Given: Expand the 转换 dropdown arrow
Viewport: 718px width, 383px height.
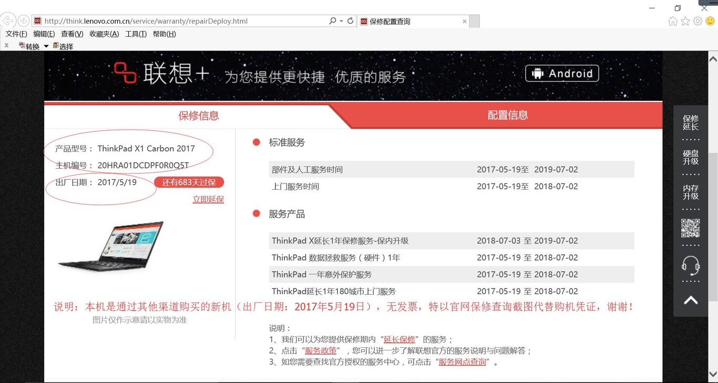Looking at the screenshot, I should (46, 46).
